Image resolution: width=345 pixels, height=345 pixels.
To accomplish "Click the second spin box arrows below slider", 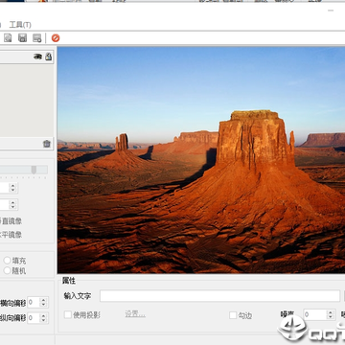I will pyautogui.click(x=12, y=204).
